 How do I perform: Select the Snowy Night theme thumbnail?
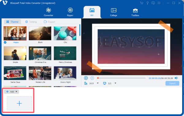coord(65,73)
